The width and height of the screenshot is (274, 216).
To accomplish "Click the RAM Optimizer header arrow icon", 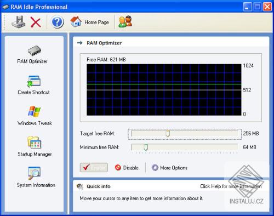I will coord(79,43).
